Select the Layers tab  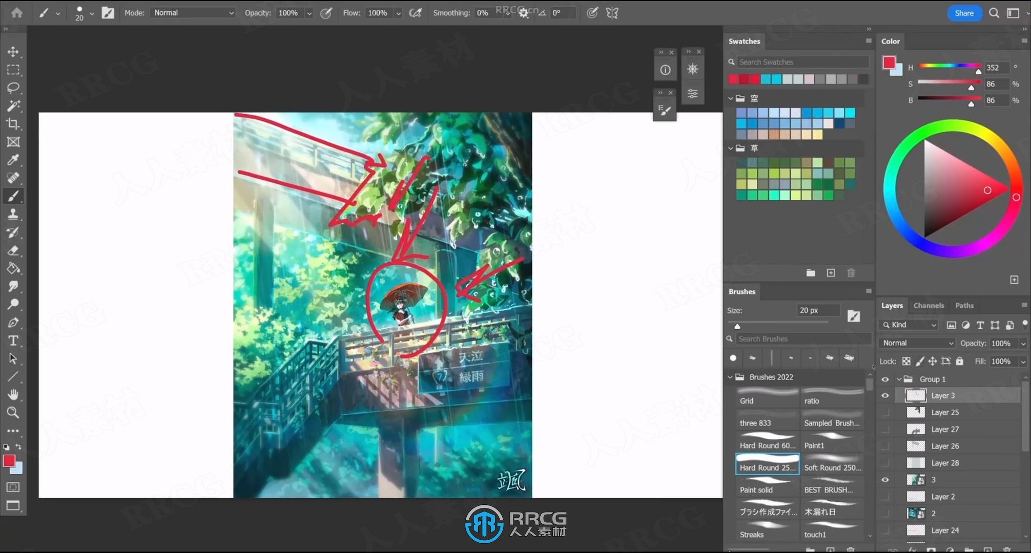pos(892,306)
